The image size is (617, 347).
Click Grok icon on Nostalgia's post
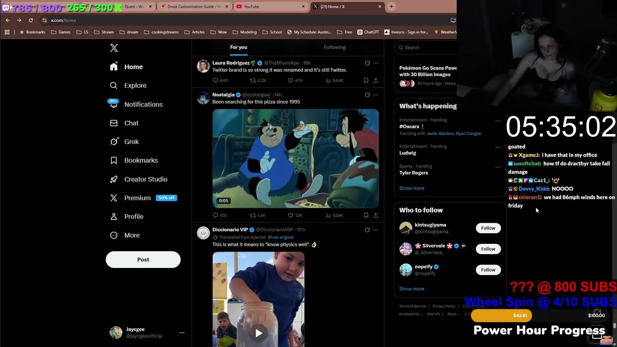tap(367, 95)
